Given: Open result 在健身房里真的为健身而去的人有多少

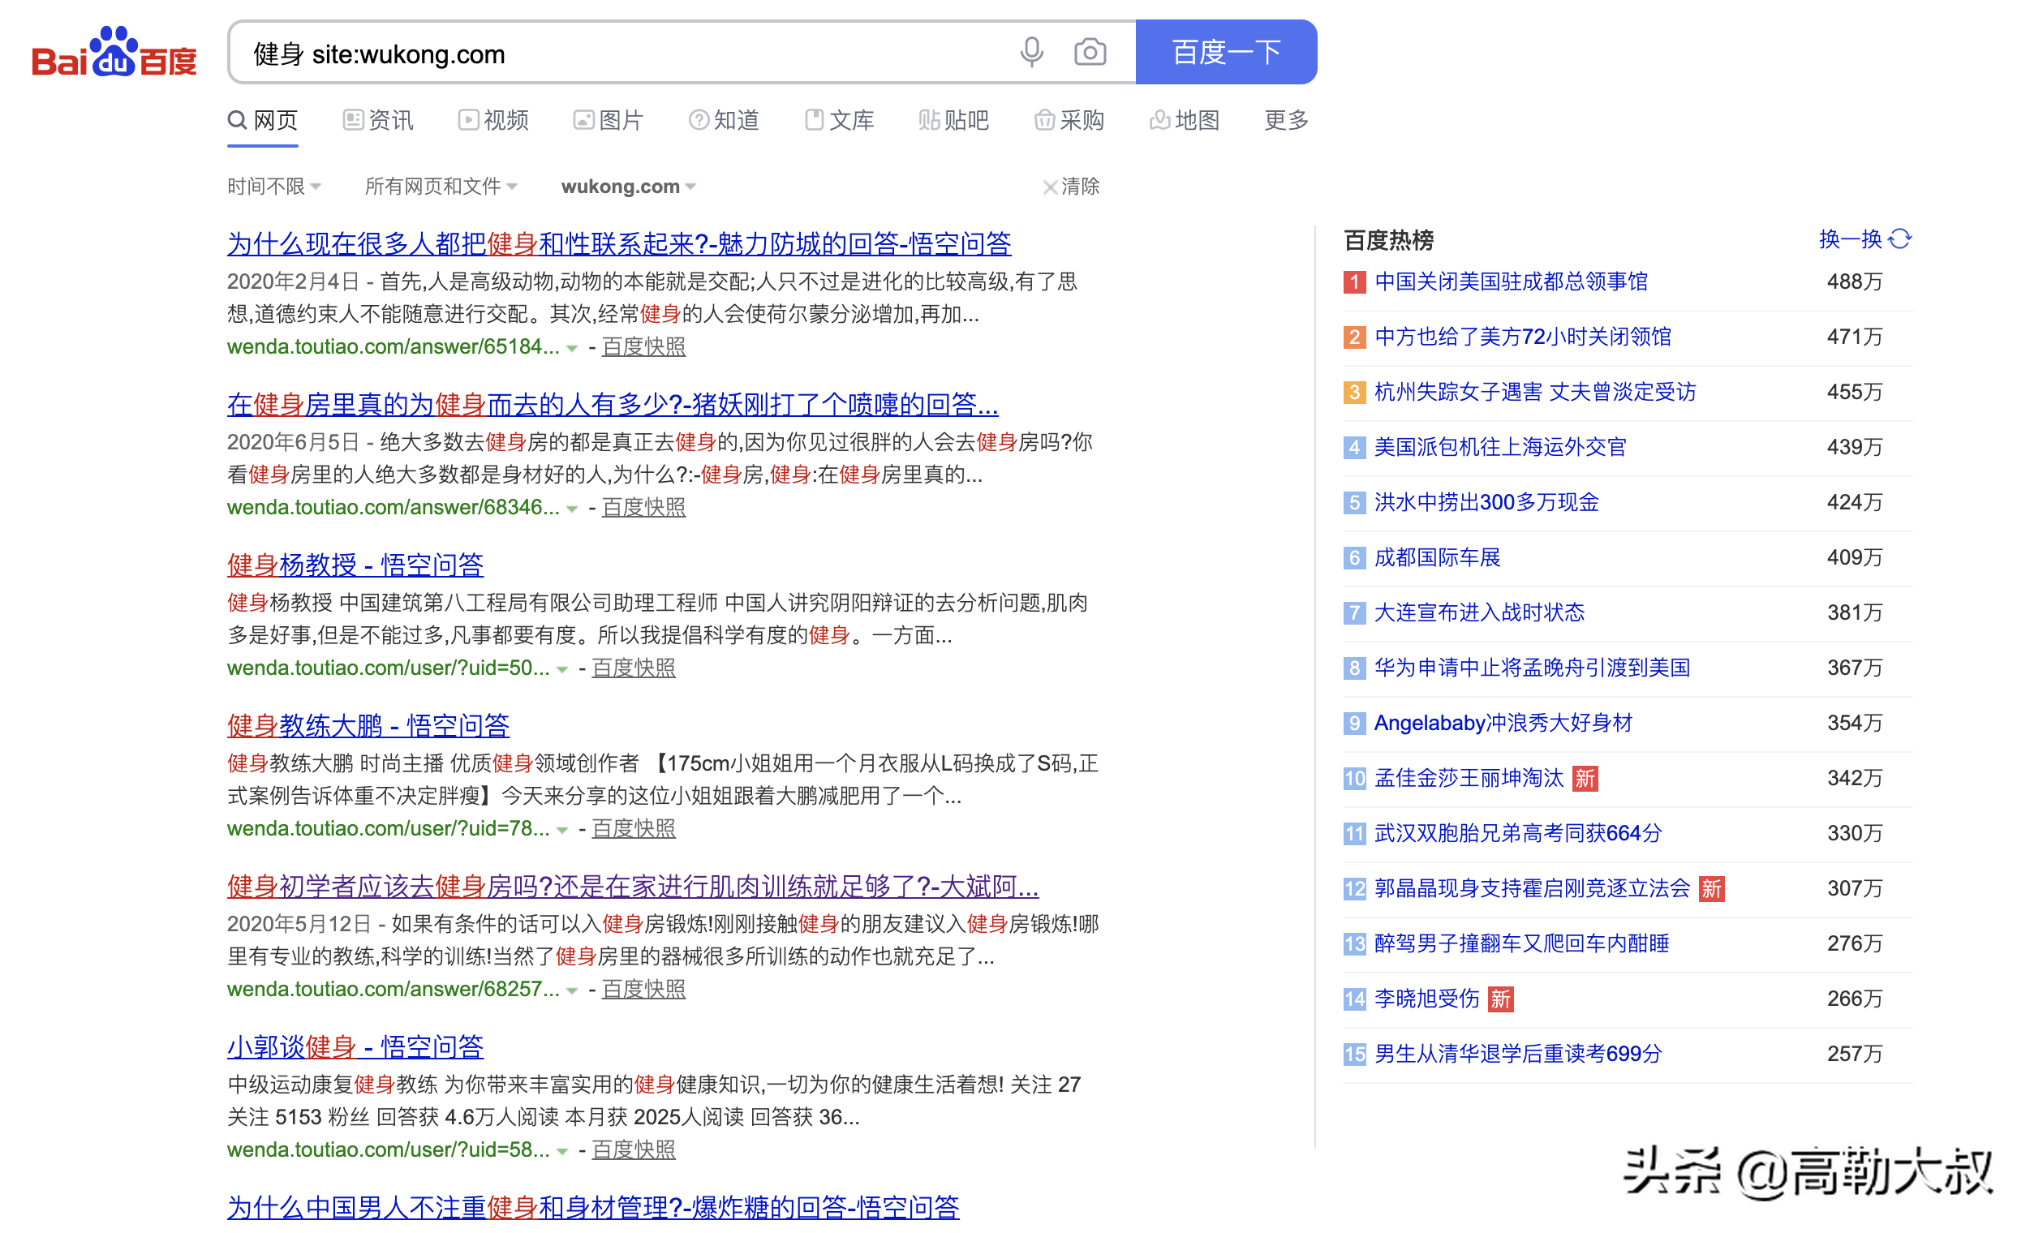Looking at the screenshot, I should pos(613,405).
